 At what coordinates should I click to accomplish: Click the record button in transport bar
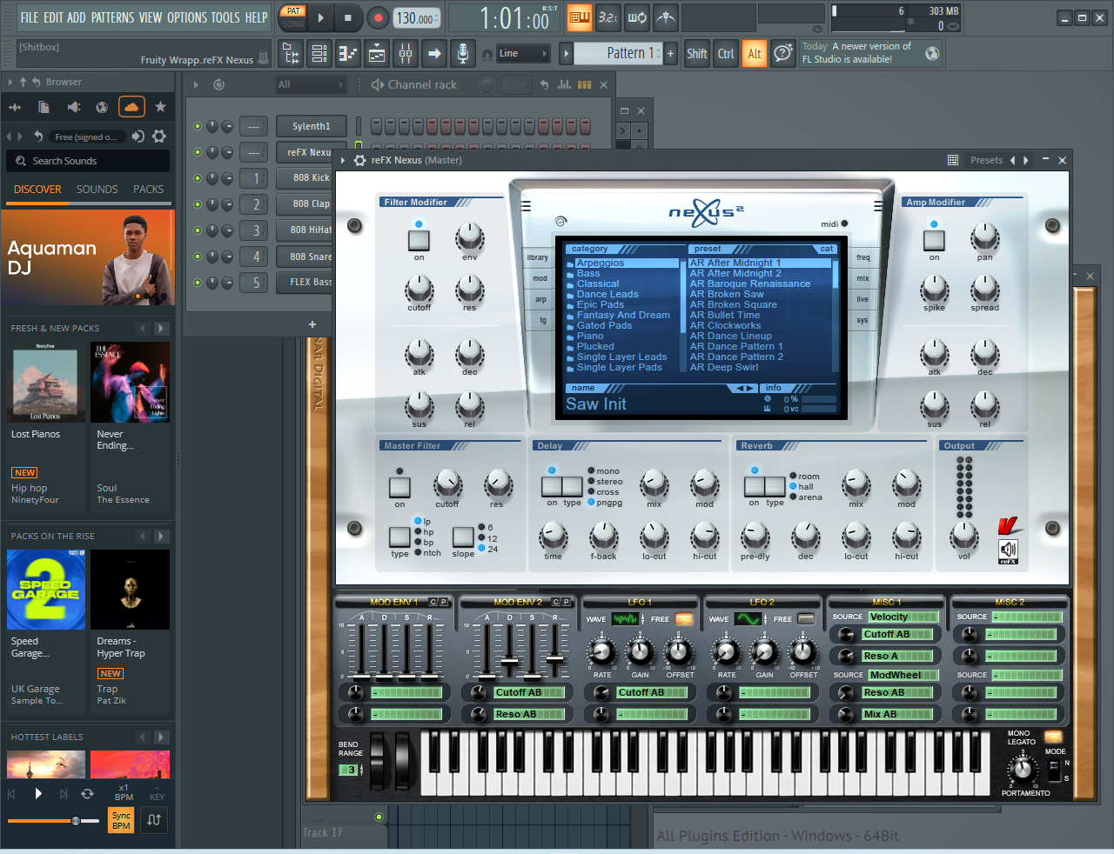point(378,17)
